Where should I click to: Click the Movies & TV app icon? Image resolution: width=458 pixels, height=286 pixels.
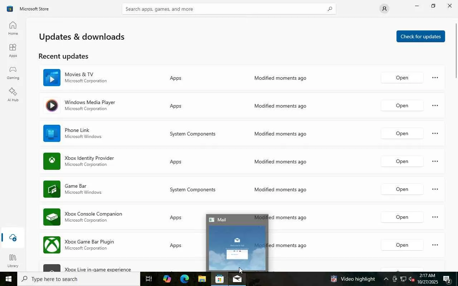click(x=52, y=78)
